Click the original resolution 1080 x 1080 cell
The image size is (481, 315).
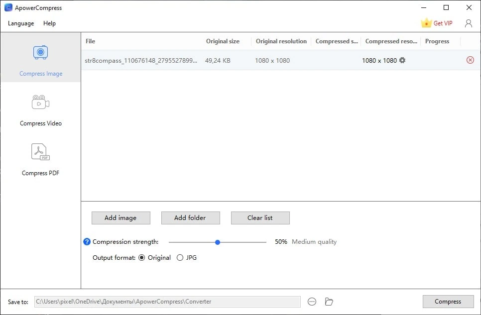click(x=272, y=60)
